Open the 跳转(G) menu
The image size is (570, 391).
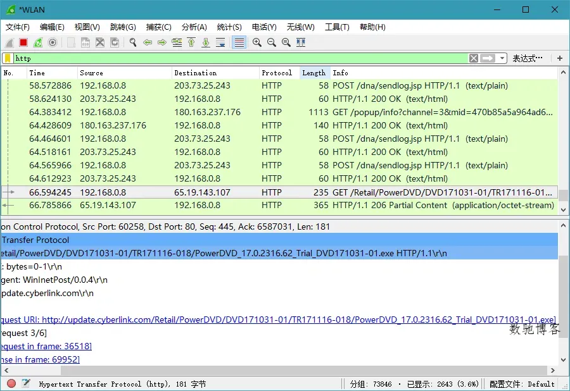tap(123, 27)
